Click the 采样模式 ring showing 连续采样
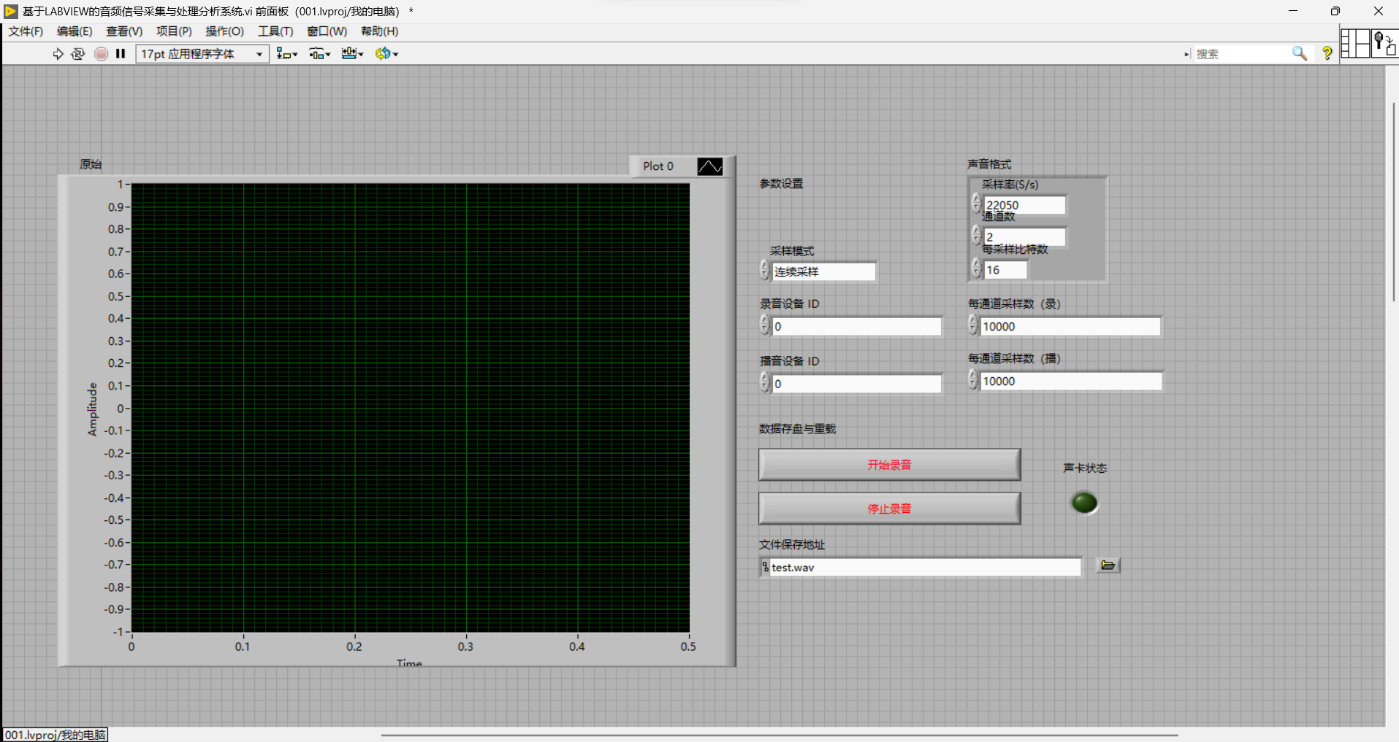The height and width of the screenshot is (742, 1399). [823, 272]
